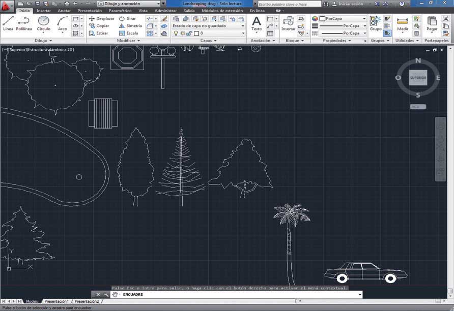Select the Estirar (stretch) tool

pyautogui.click(x=98, y=33)
